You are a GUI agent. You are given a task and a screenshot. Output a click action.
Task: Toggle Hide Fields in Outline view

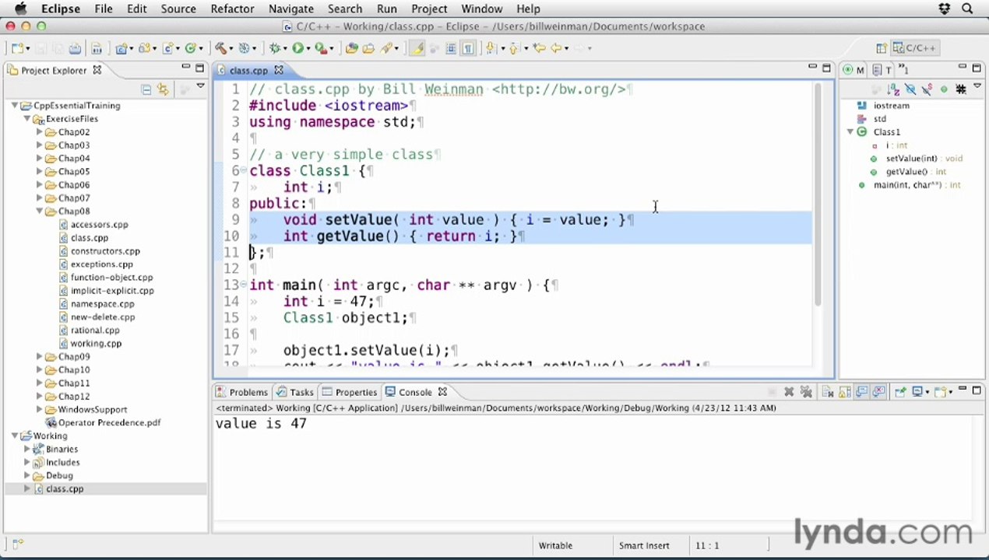coord(910,89)
